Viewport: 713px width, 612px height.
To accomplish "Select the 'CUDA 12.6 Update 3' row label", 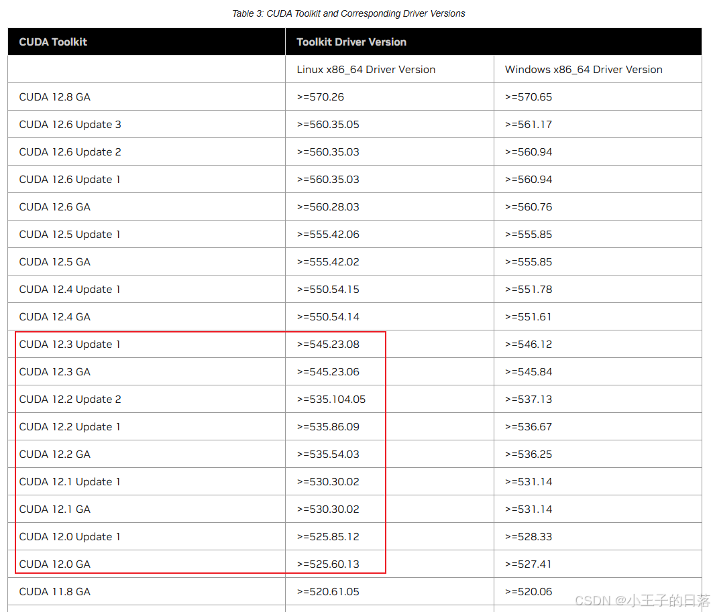I will [x=70, y=125].
